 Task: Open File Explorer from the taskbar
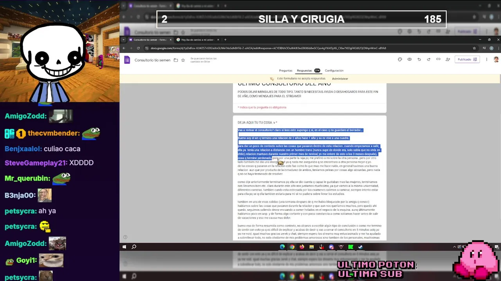(x=312, y=247)
